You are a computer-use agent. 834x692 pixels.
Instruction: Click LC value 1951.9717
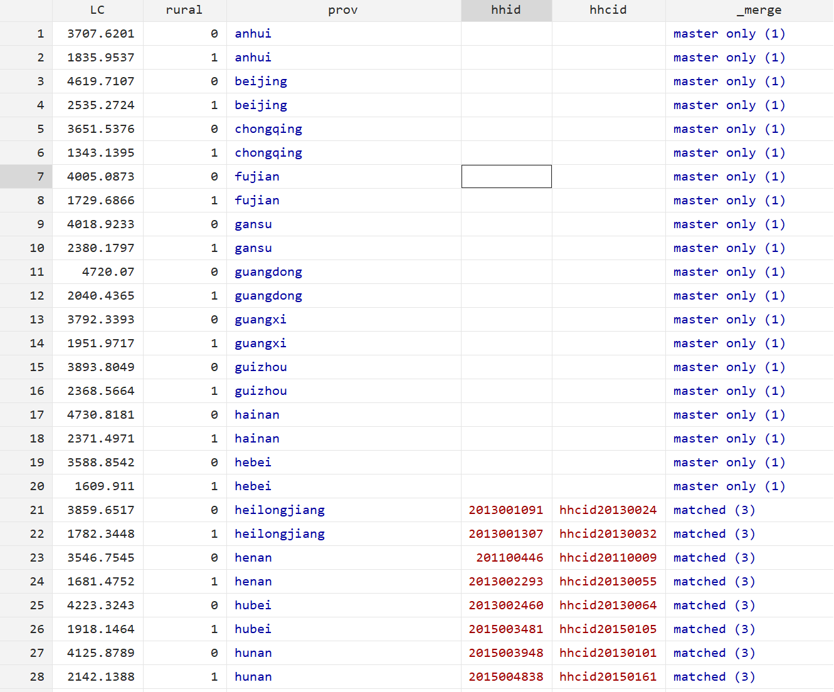click(x=101, y=343)
